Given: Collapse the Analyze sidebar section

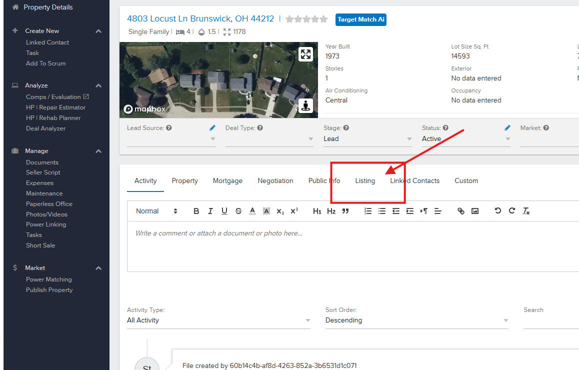Looking at the screenshot, I should pos(98,85).
